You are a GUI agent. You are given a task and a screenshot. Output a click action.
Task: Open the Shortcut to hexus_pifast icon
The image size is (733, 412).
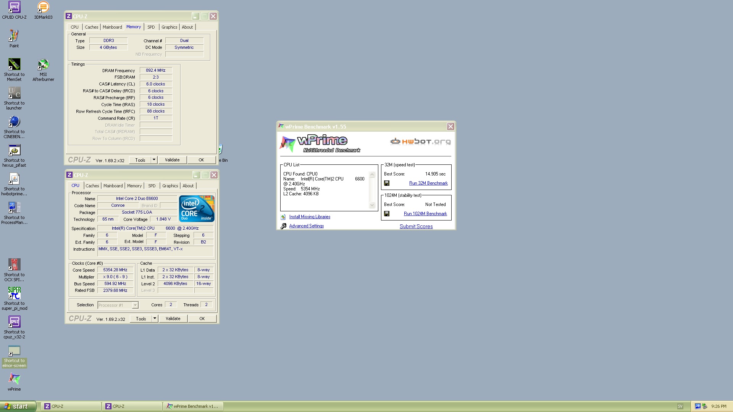click(14, 156)
